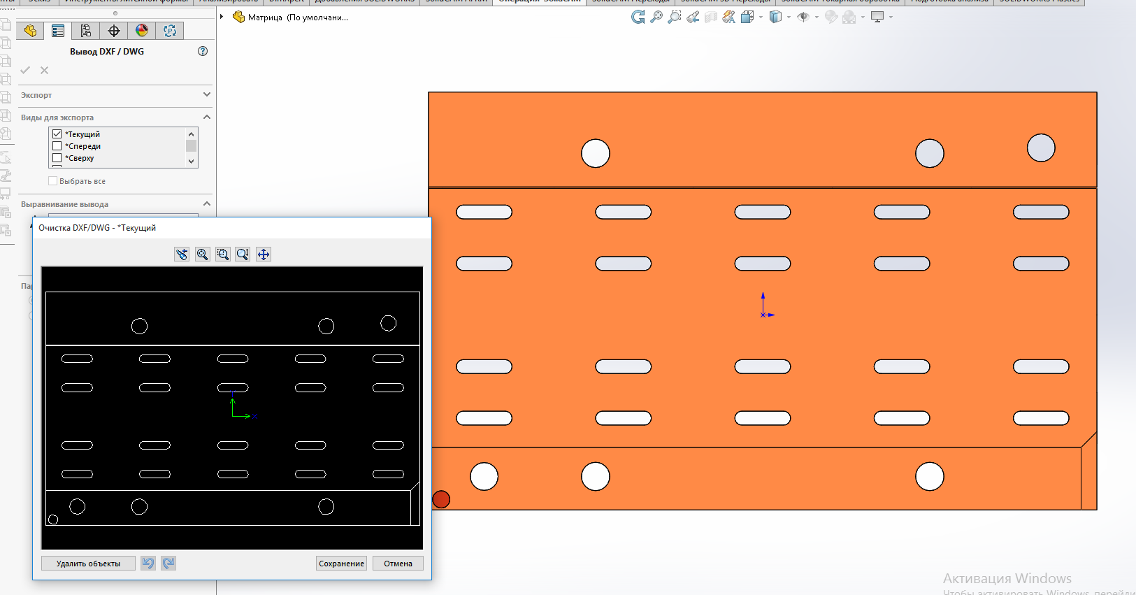This screenshot has height=595, width=1136.
Task: Click the hide/show items eye icon
Action: [x=803, y=17]
